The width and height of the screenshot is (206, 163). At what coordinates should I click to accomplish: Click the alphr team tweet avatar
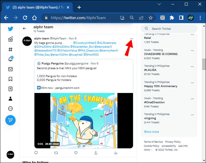27,41
